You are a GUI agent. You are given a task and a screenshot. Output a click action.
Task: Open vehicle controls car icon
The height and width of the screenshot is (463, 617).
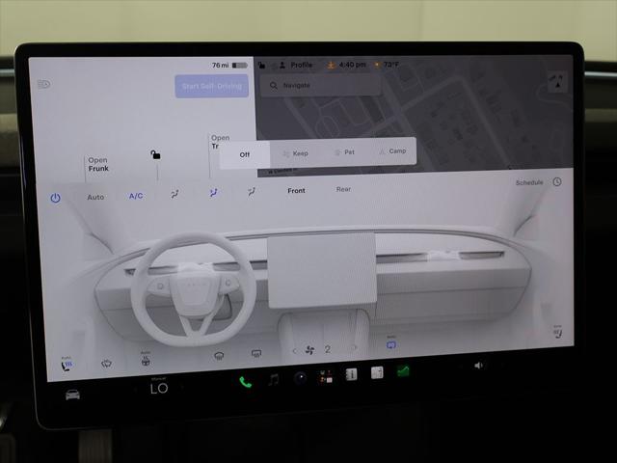click(73, 395)
